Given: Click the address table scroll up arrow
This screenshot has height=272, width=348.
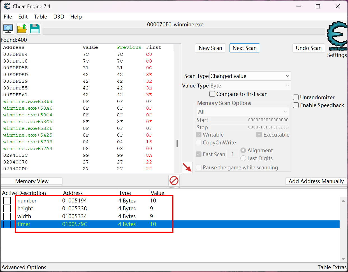Looking at the screenshot, I should 343,201.
